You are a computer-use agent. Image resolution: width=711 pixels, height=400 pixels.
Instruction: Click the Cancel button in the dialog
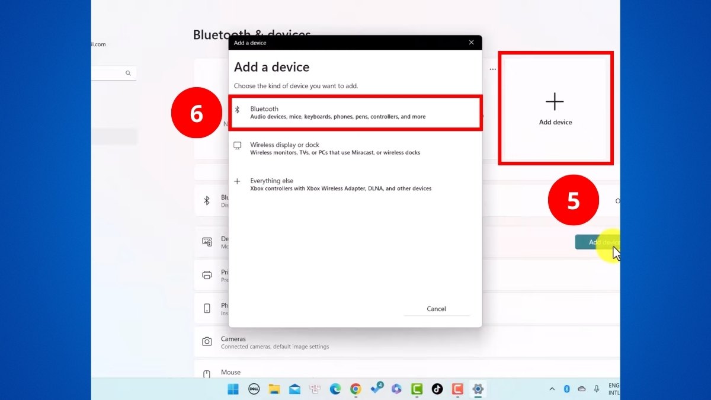click(437, 309)
